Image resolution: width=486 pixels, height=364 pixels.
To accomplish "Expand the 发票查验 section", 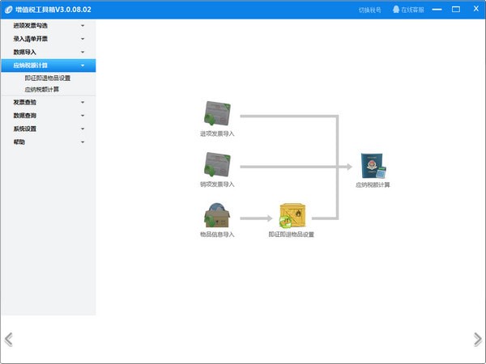I will click(x=49, y=102).
